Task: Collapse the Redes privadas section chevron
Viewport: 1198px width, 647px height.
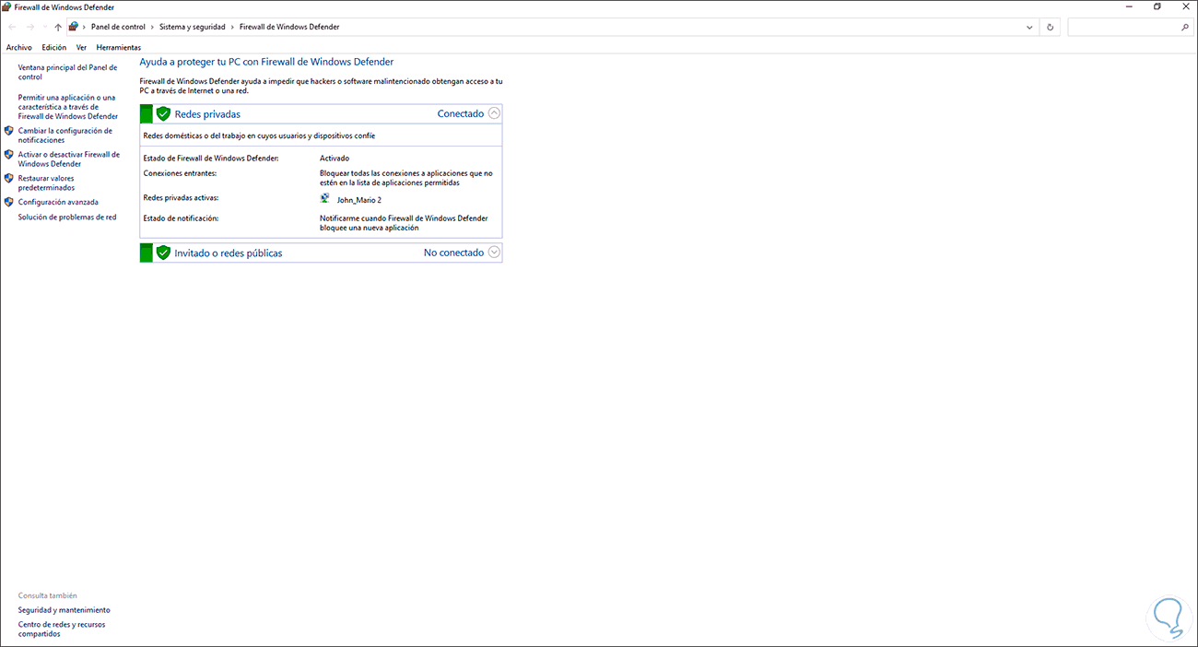Action: pos(494,113)
